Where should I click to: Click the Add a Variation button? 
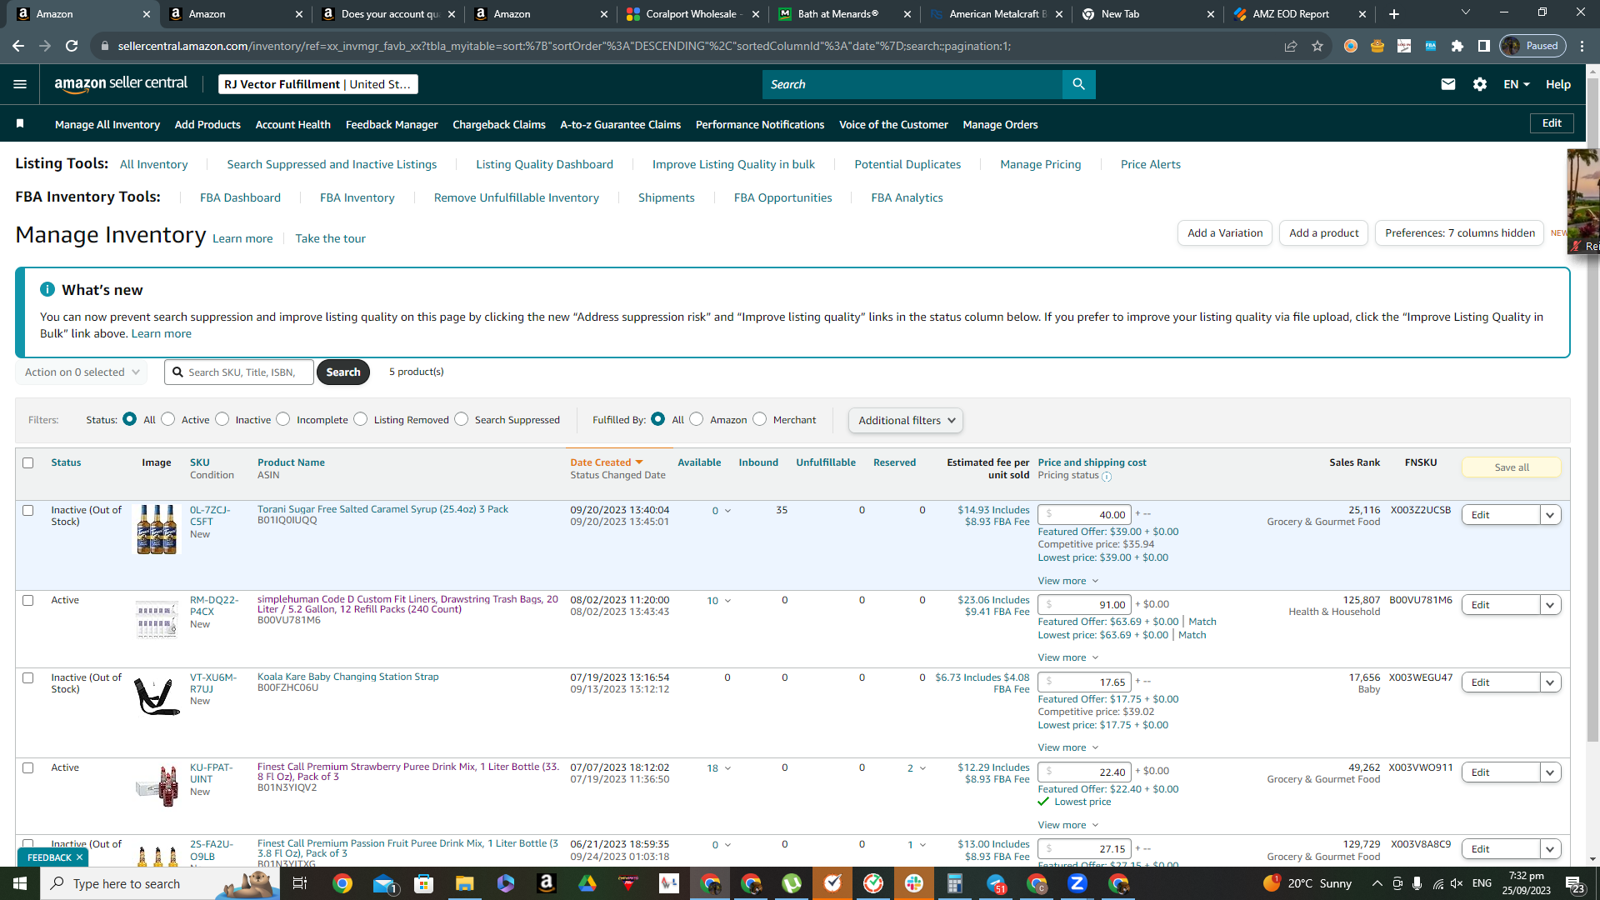click(1225, 233)
